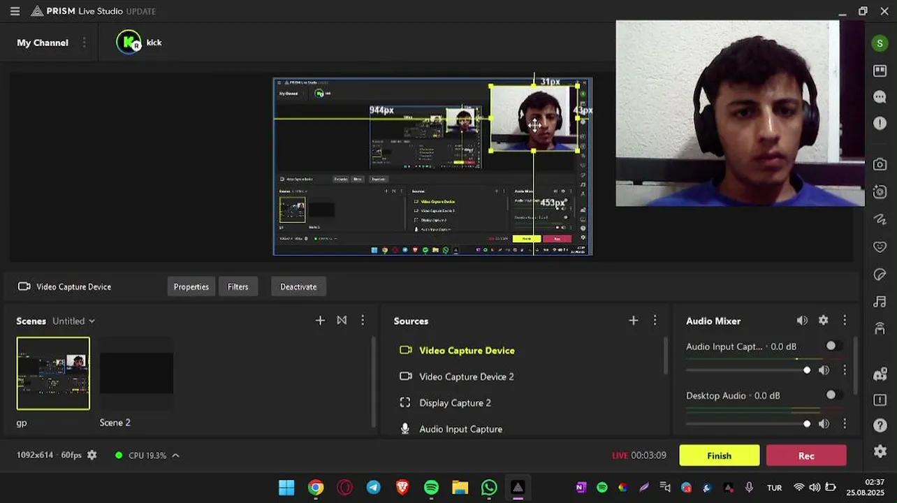Open My Channel options menu
The height and width of the screenshot is (503, 897).
85,43
